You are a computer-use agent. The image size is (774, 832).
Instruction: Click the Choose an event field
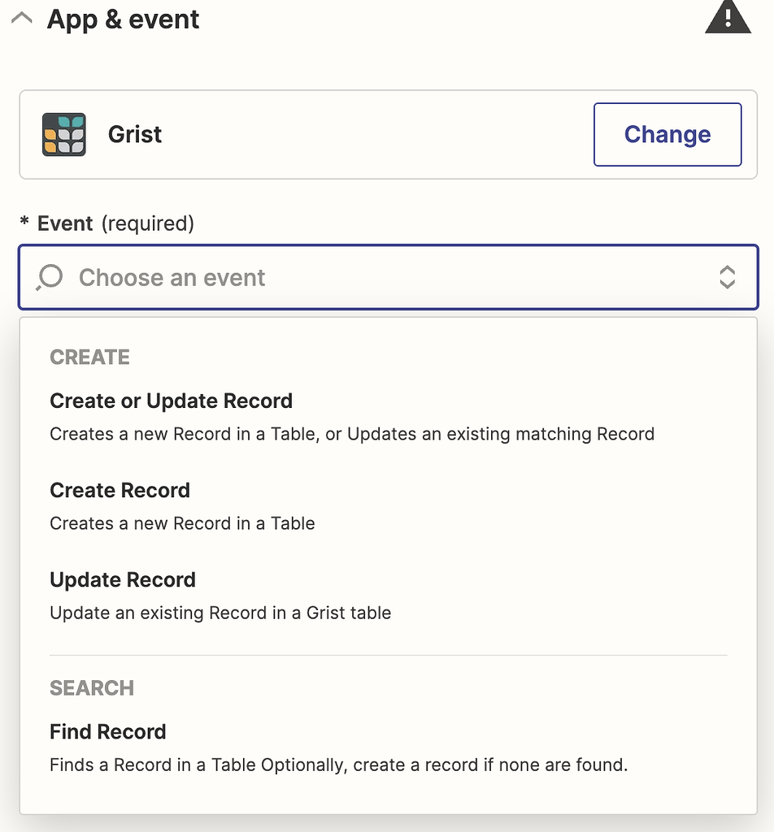[x=325, y=277]
